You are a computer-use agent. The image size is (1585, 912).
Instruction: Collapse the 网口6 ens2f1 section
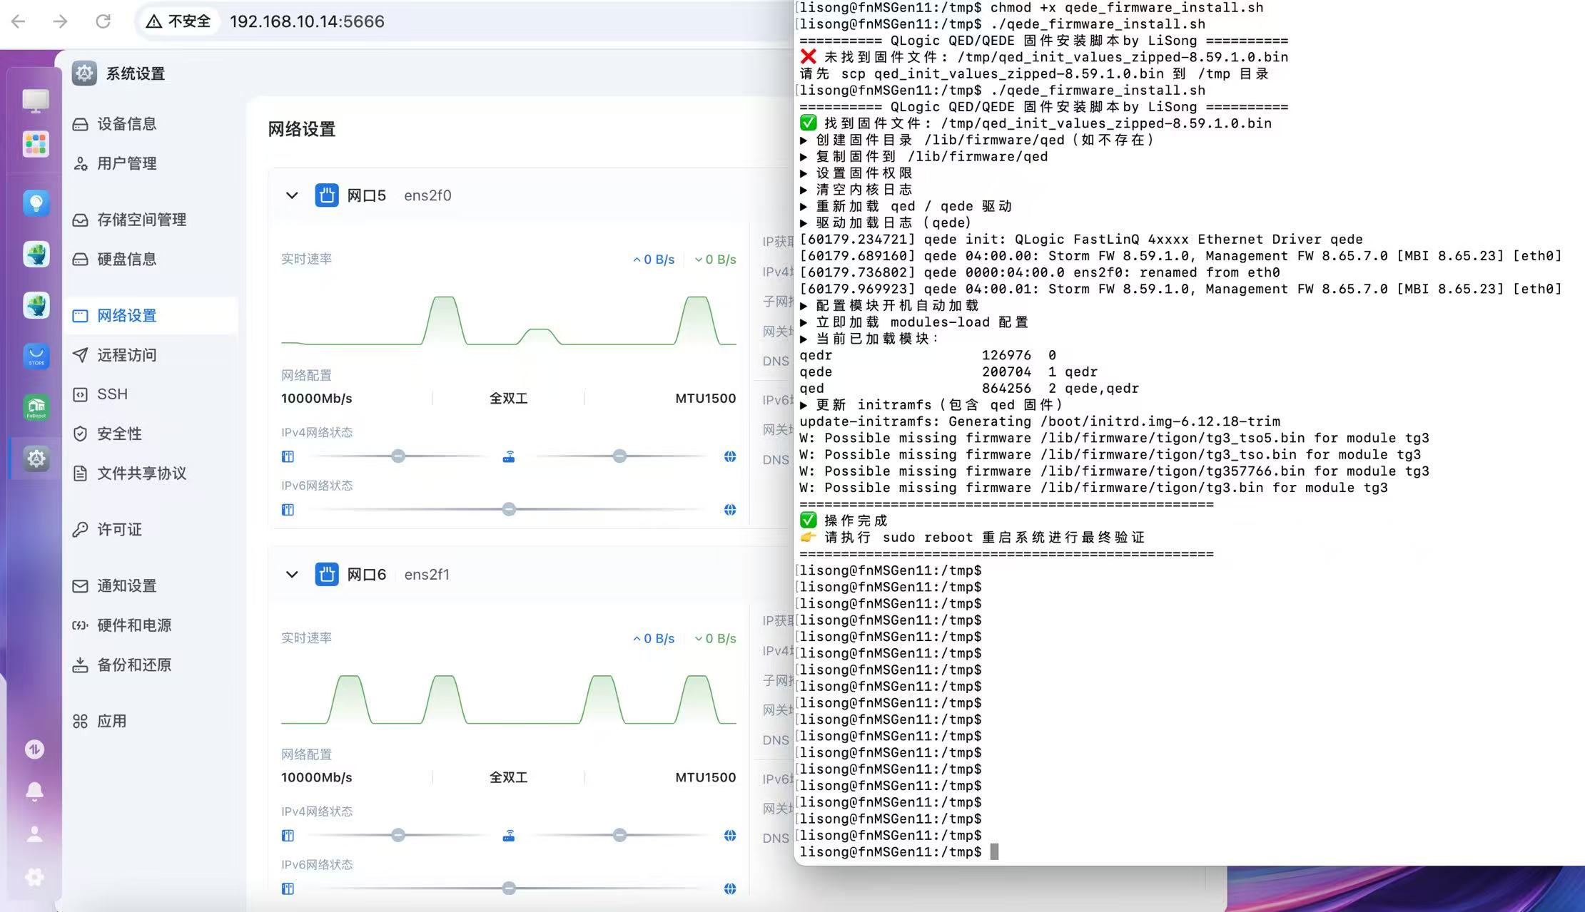click(292, 575)
